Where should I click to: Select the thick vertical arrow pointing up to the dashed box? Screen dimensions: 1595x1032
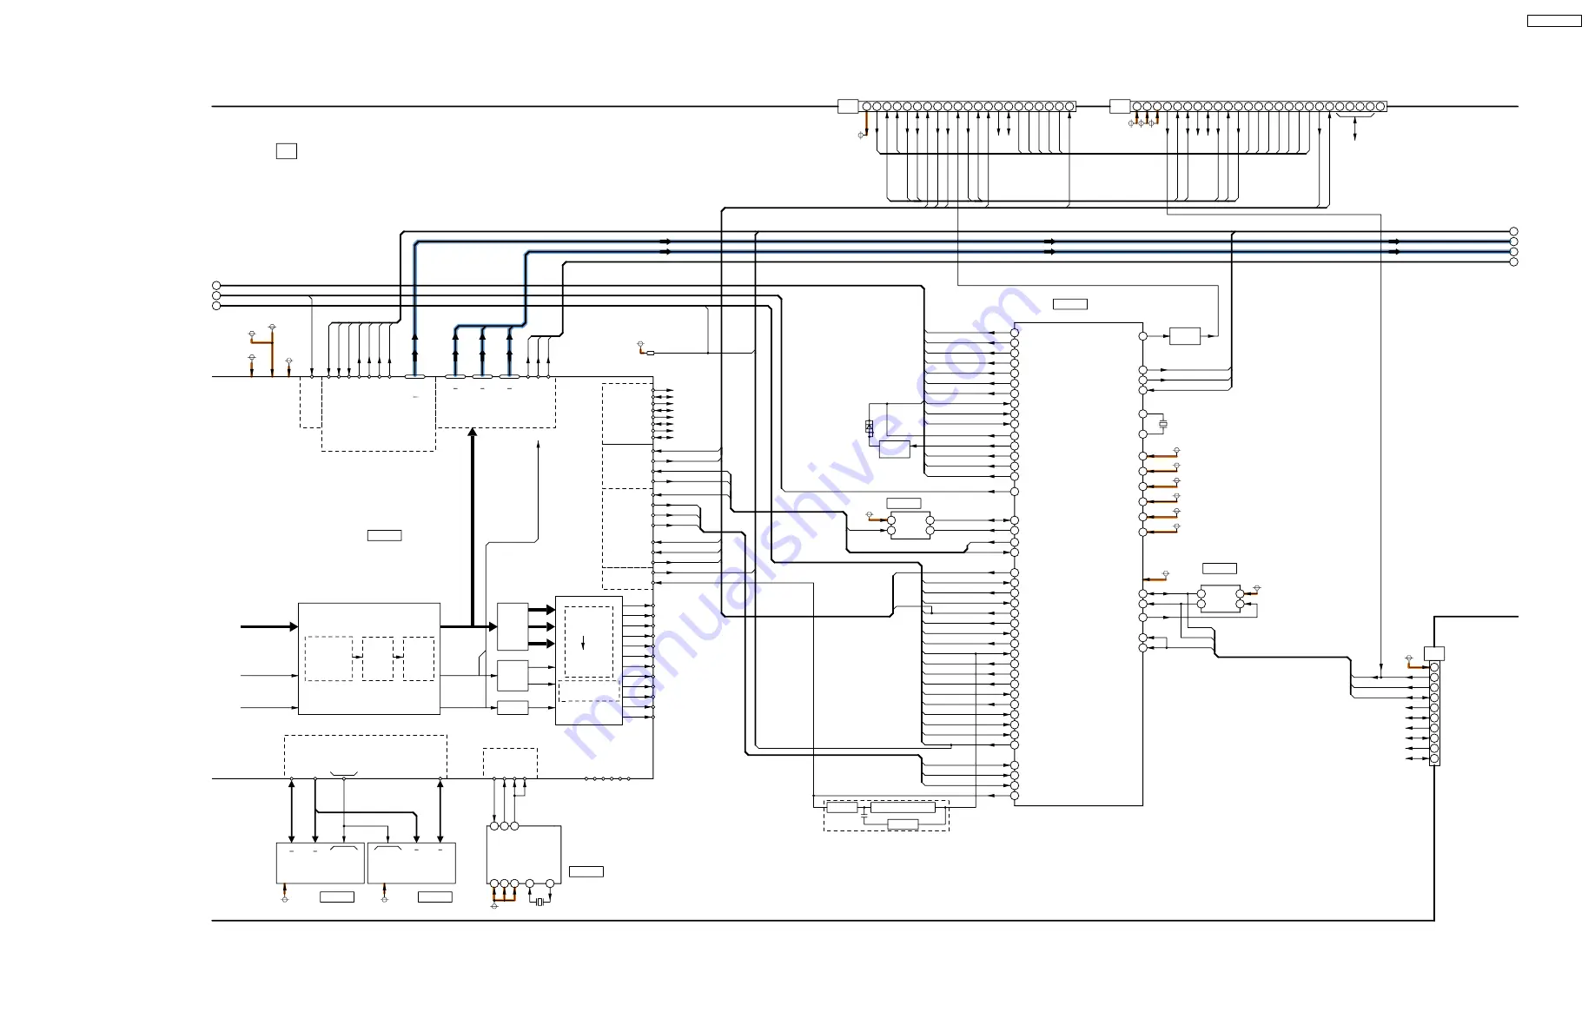click(473, 526)
